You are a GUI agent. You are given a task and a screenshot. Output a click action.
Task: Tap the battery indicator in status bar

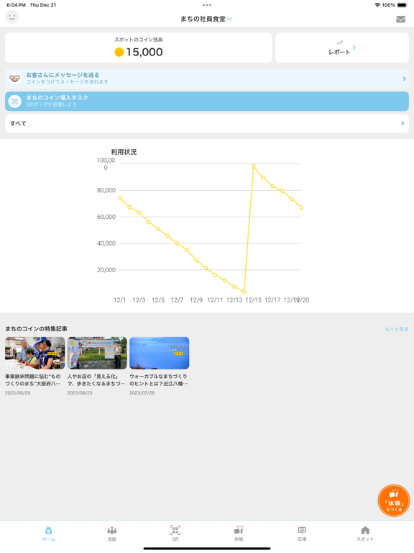402,5
